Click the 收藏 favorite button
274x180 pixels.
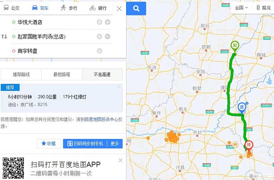tap(49, 144)
